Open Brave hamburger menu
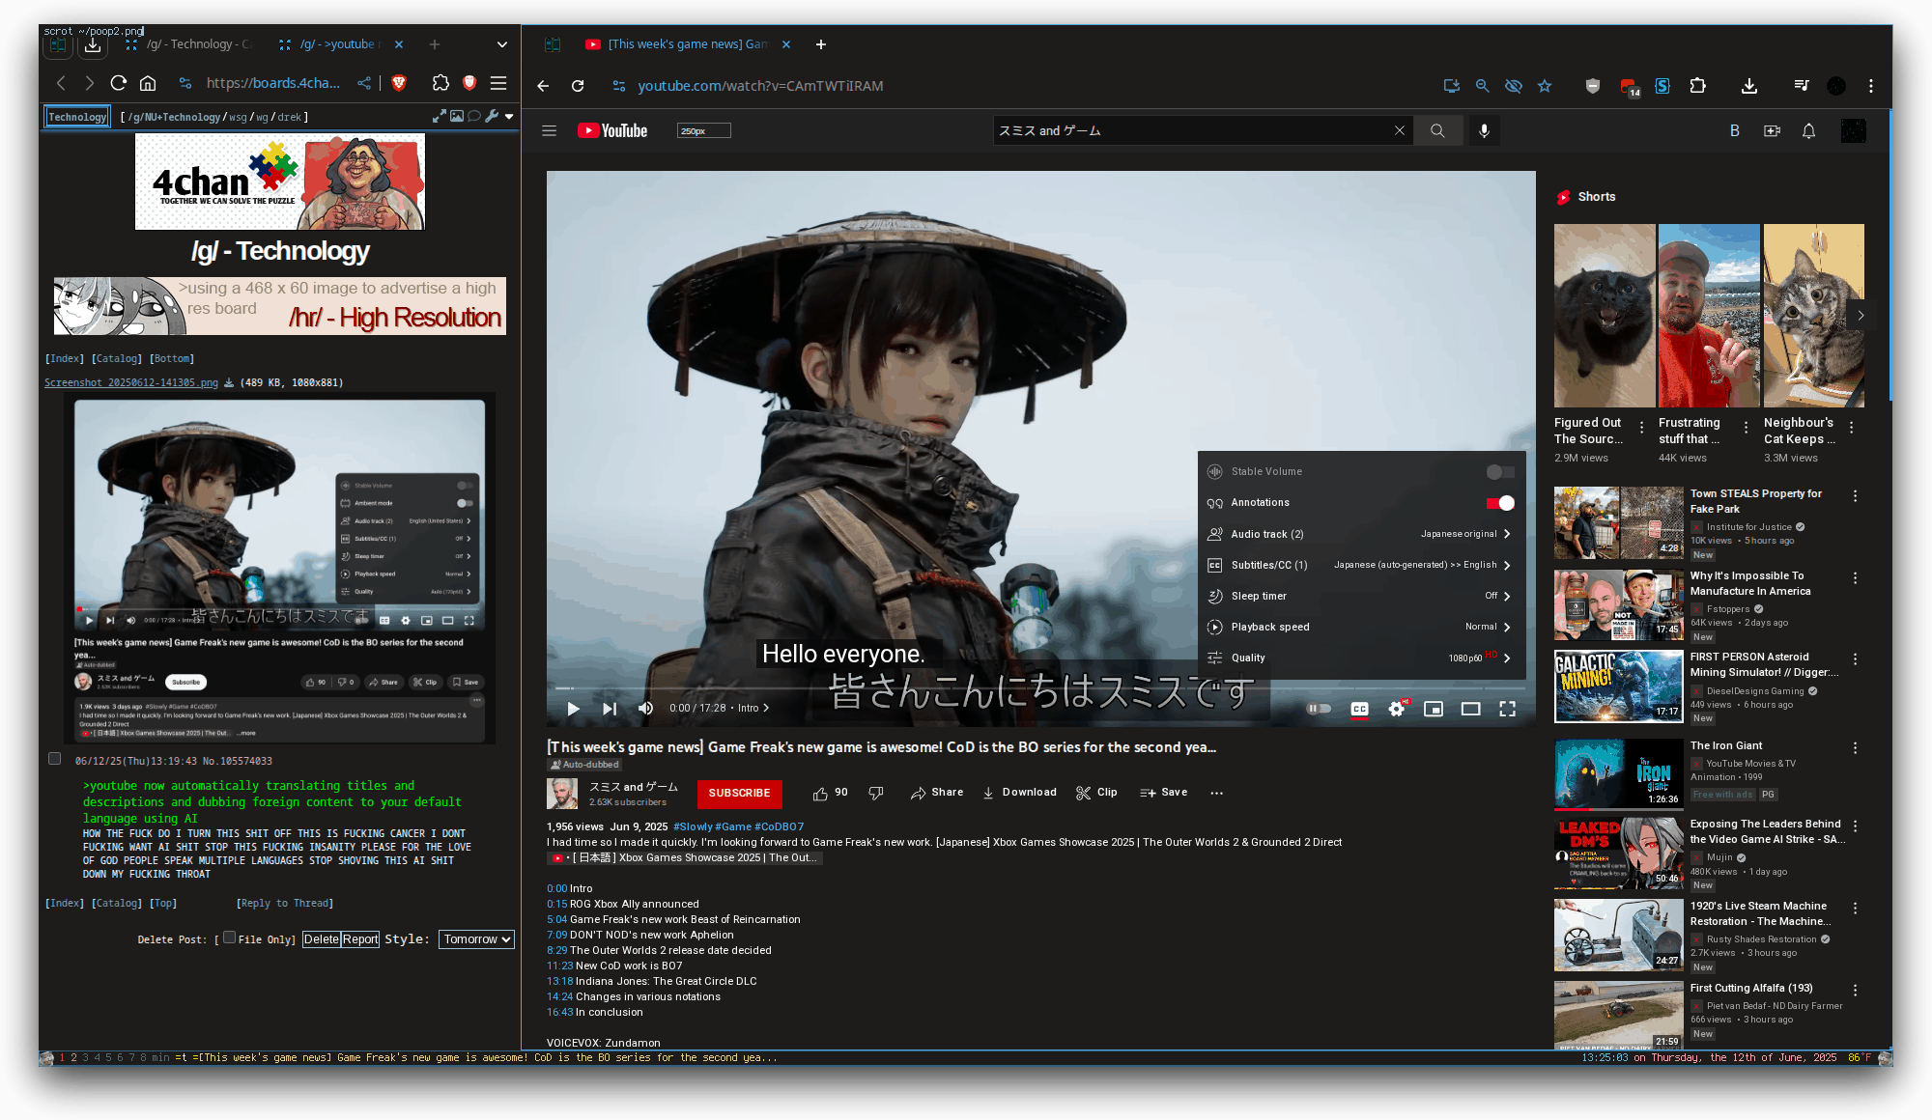 pyautogui.click(x=498, y=83)
